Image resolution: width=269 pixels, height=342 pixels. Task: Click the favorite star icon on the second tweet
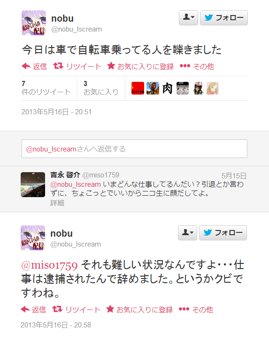tap(110, 309)
